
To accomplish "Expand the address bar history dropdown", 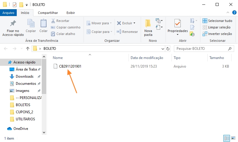I will pos(163,49).
